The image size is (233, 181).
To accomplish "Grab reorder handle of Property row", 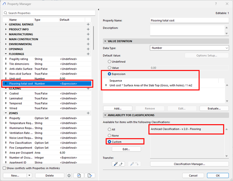I will (x=6, y=118).
